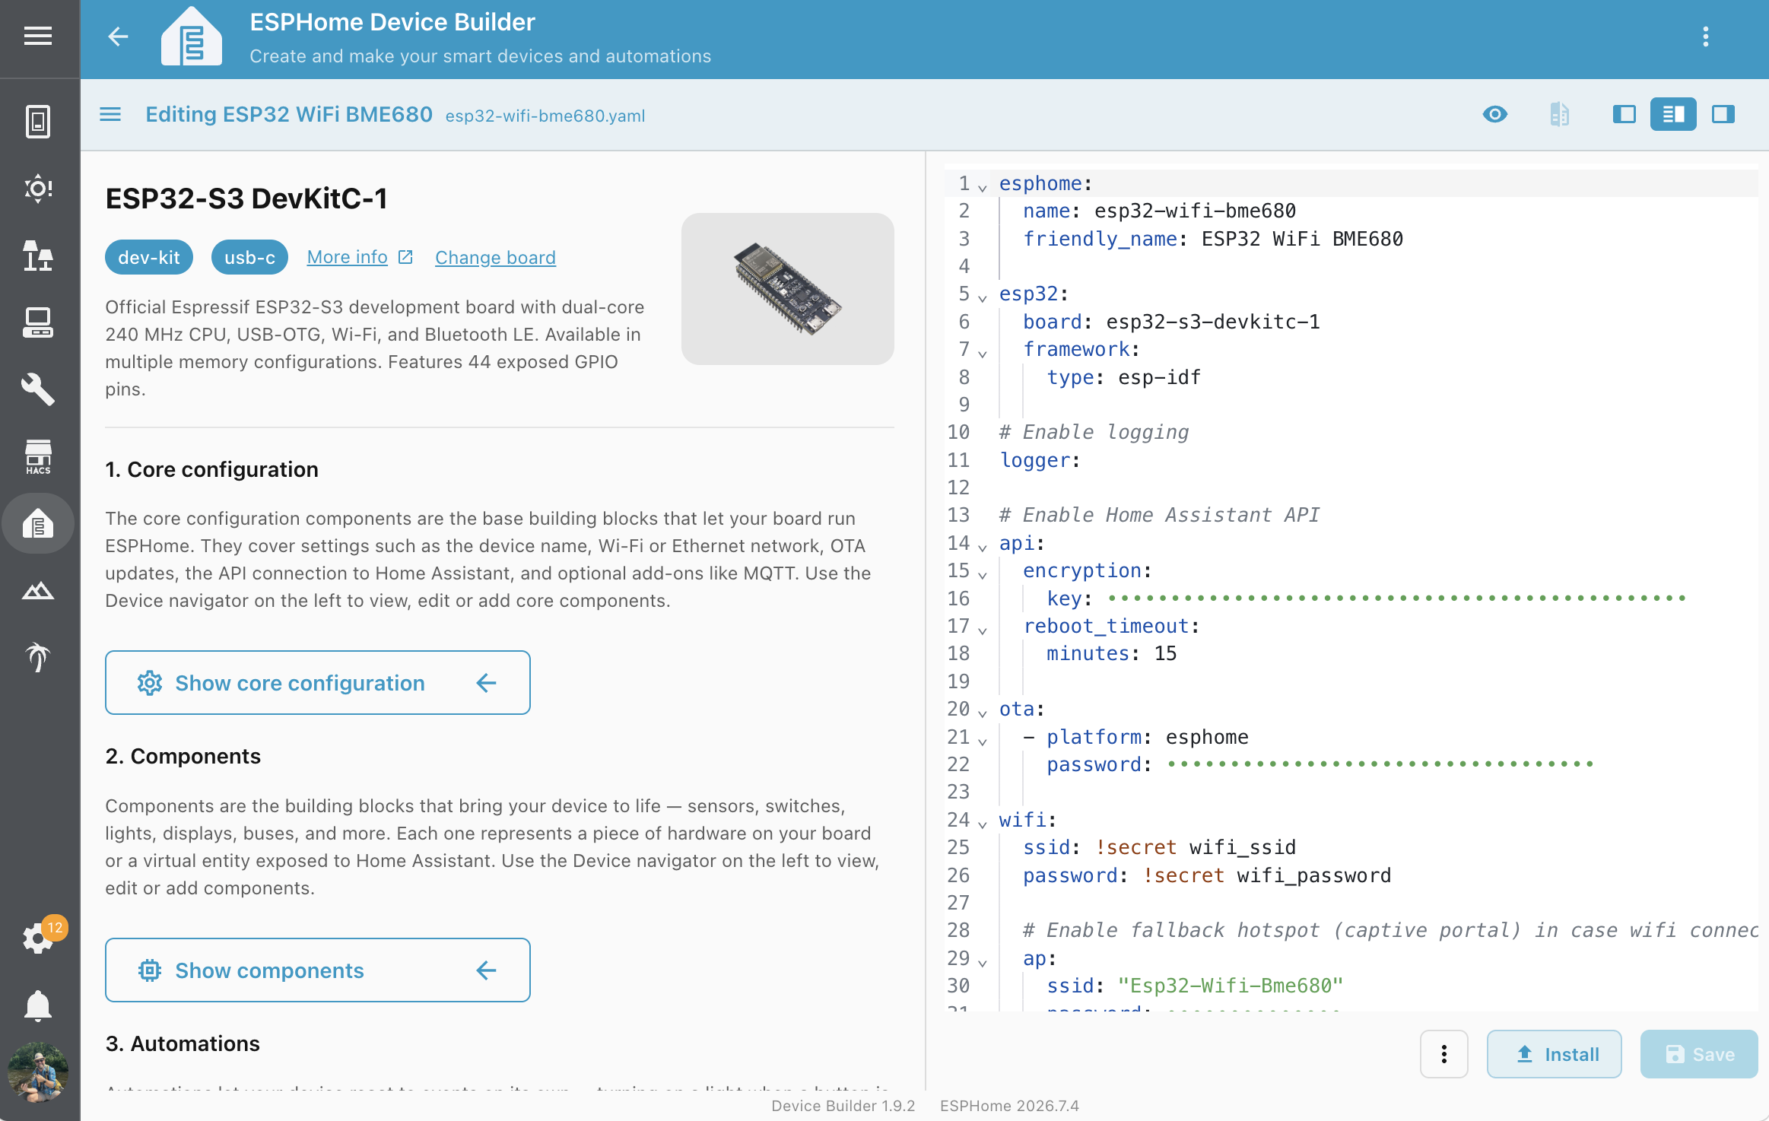Click Device Builder 1.9.2 version text
The image size is (1769, 1121).
pyautogui.click(x=843, y=1106)
